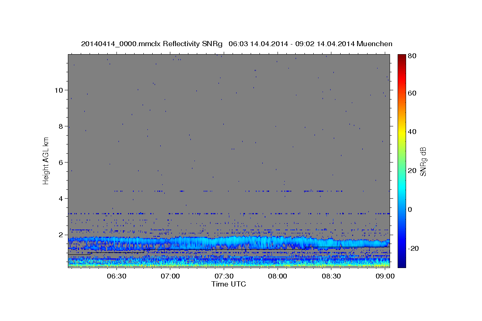Image resolution: width=482 pixels, height=321 pixels.
Task: Click the colorbar value label 0
Action: point(411,209)
